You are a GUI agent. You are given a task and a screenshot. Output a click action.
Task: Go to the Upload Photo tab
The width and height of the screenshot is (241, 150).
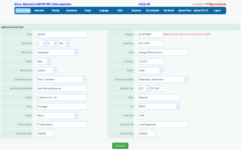(185, 10)
